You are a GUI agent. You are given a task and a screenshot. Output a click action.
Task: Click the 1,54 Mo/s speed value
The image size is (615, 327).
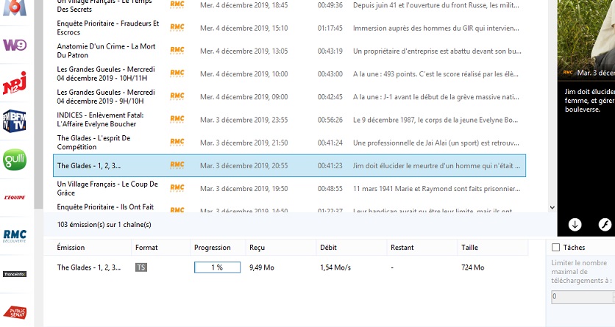335,267
